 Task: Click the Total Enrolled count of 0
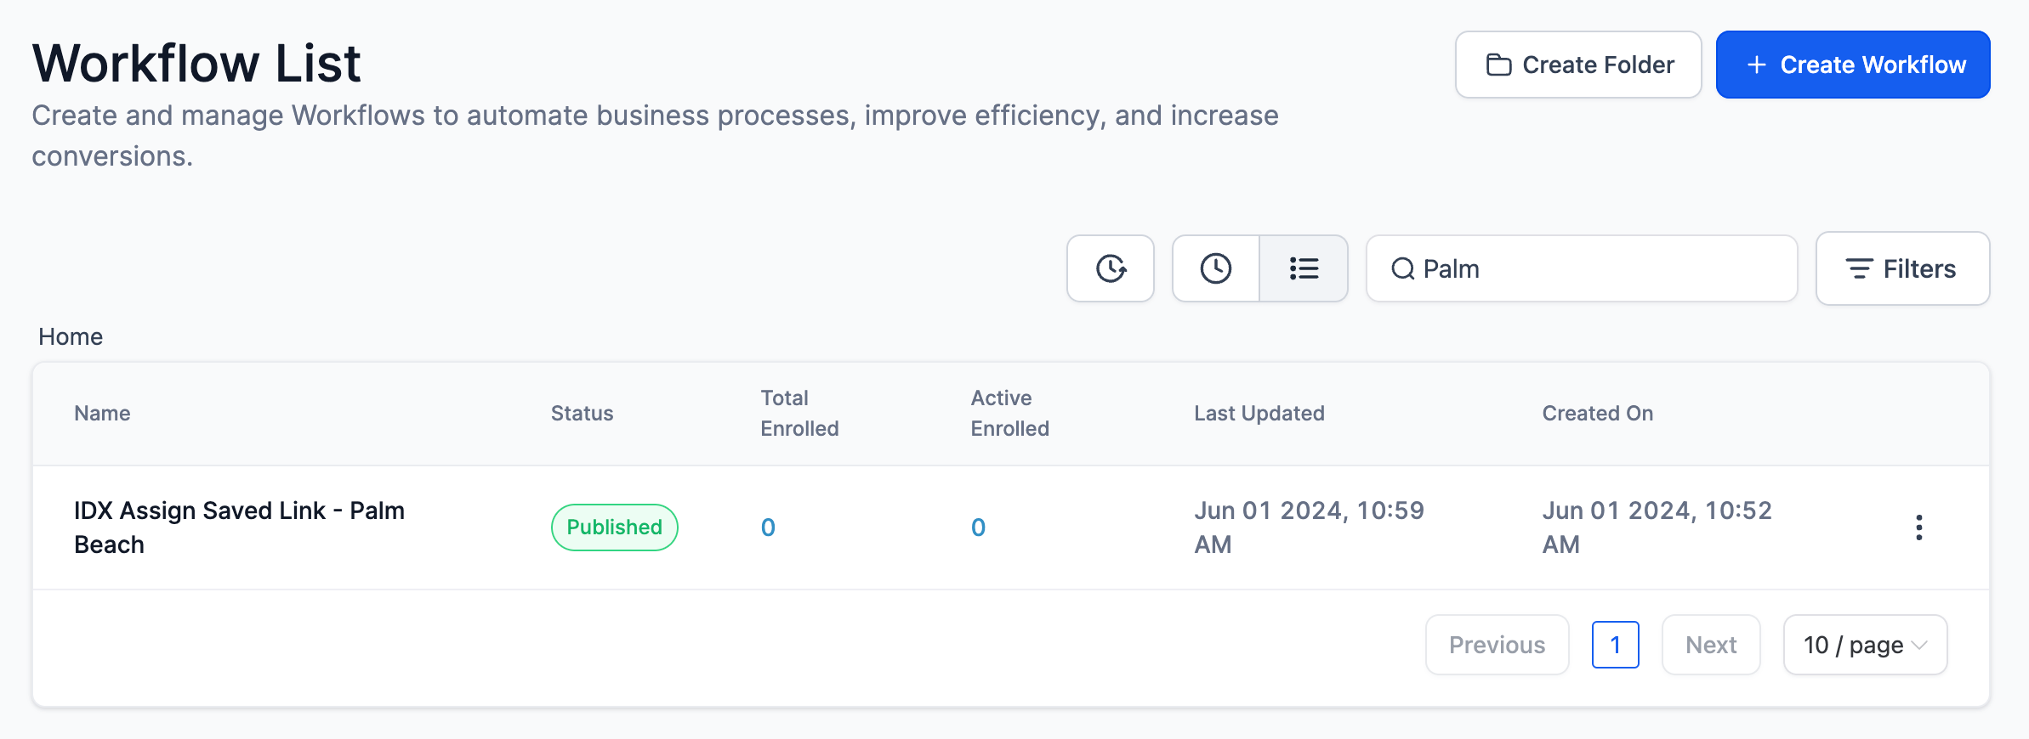click(768, 527)
